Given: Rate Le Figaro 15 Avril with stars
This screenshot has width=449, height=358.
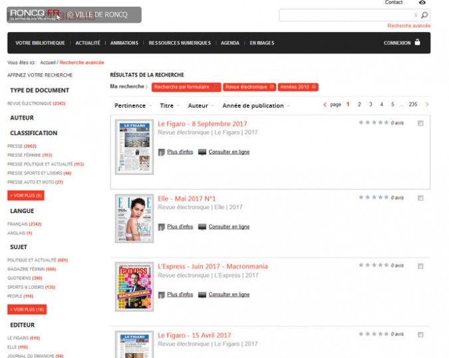Looking at the screenshot, I should click(373, 334).
